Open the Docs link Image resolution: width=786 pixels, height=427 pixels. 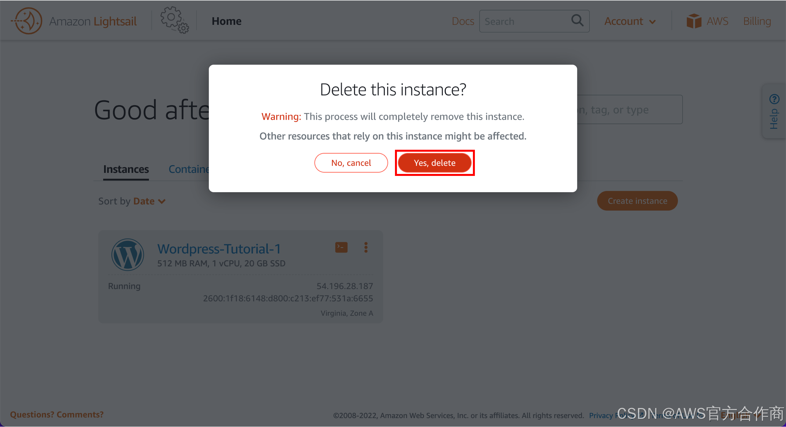(462, 21)
